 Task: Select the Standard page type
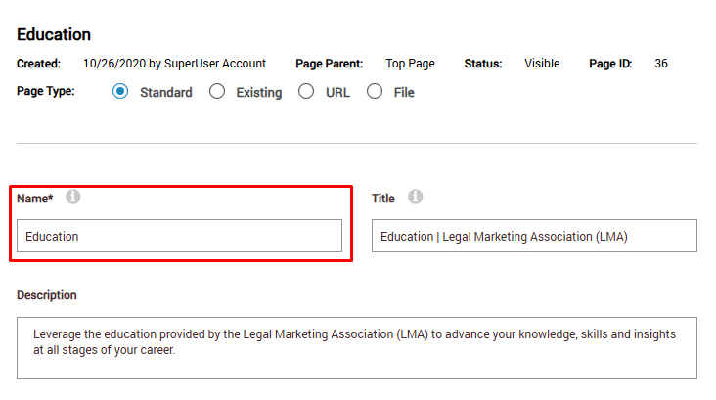tap(120, 91)
